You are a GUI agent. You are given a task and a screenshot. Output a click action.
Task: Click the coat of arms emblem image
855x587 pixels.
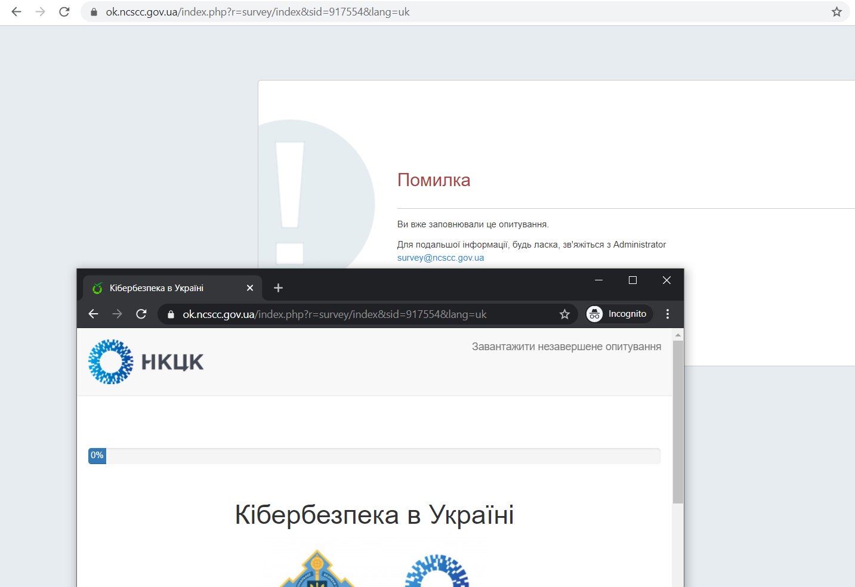coord(317,569)
